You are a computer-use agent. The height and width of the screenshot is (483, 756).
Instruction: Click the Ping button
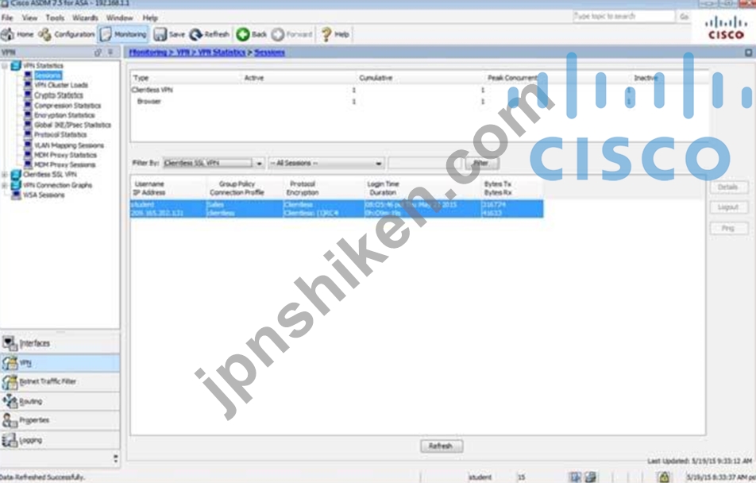tap(728, 228)
